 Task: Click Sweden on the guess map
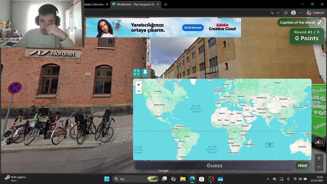point(231,79)
